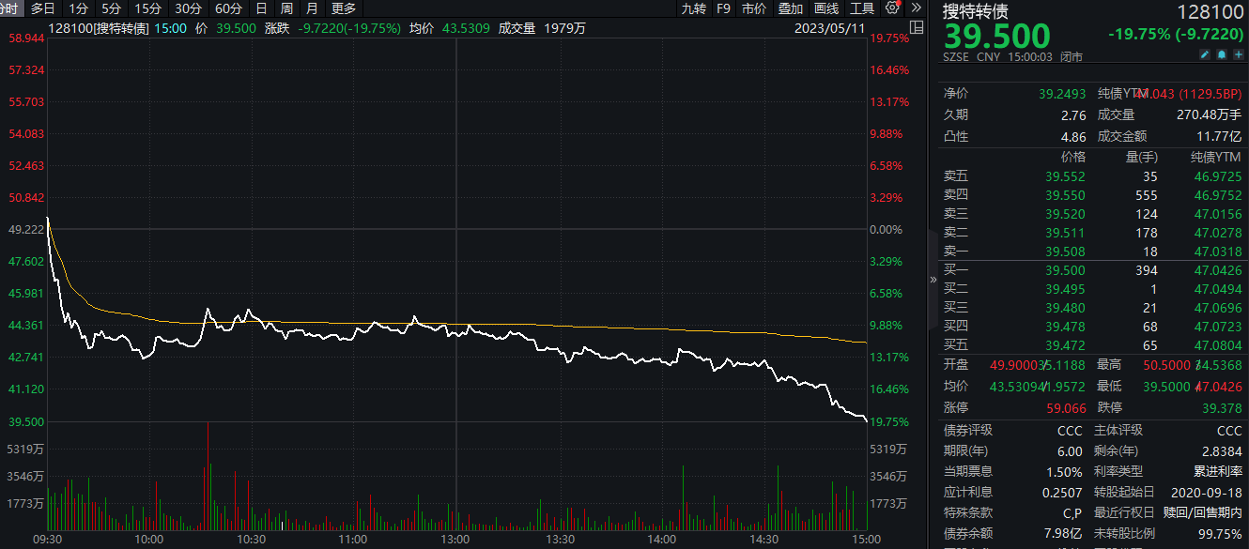Switch to 市价 price mode

point(754,8)
